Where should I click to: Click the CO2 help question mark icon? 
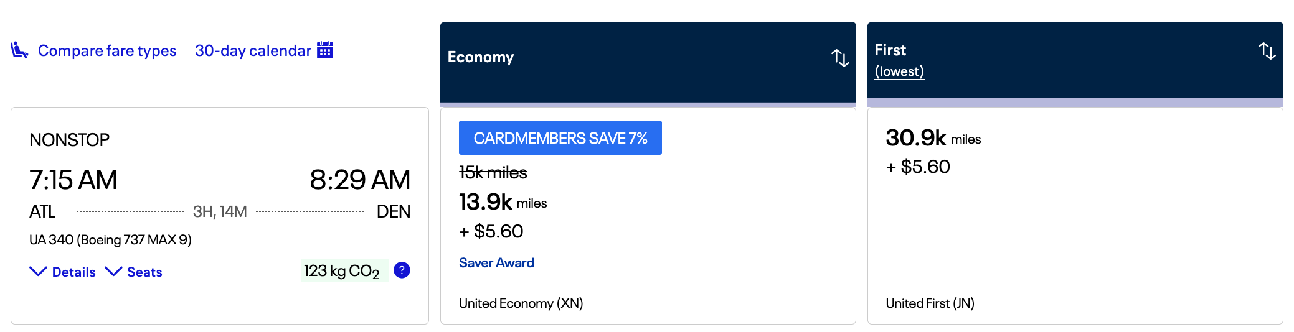point(402,270)
